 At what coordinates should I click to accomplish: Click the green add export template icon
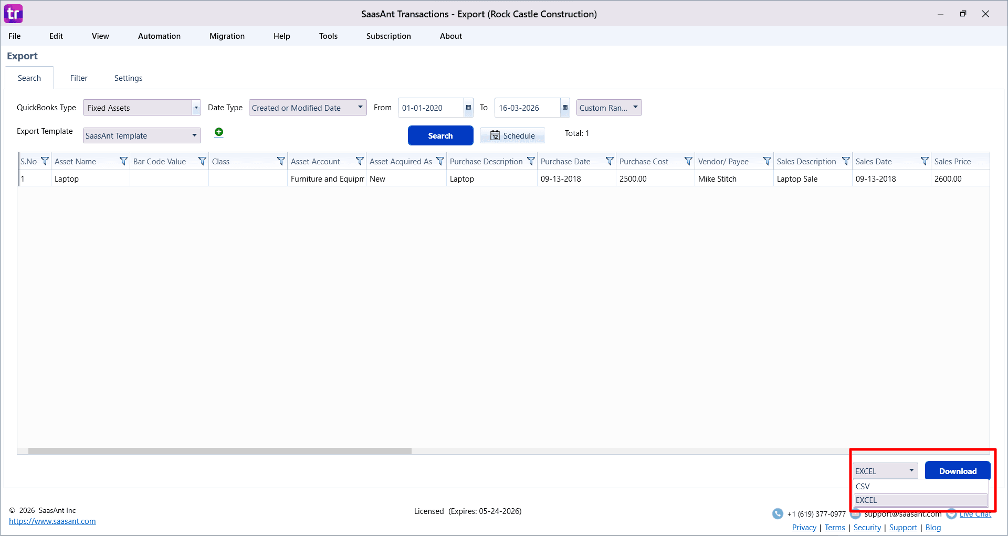[x=219, y=132]
